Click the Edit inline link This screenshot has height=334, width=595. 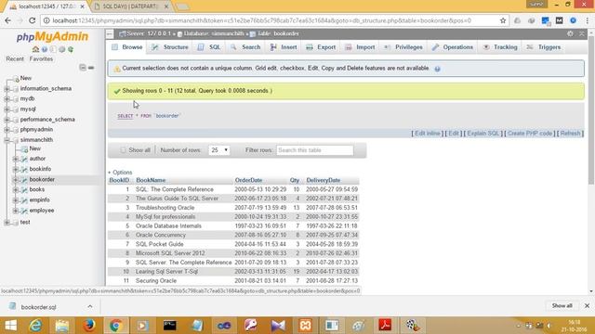coord(428,134)
